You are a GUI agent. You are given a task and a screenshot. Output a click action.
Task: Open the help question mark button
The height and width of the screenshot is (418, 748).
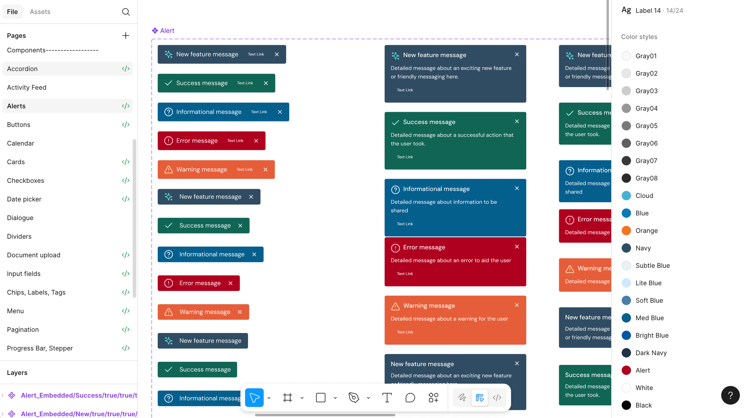tap(730, 395)
